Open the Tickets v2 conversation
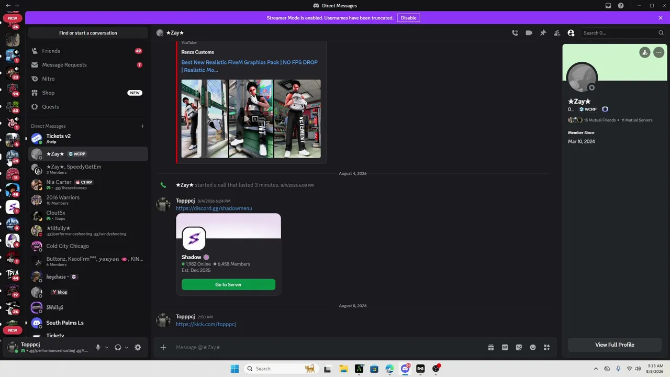The width and height of the screenshot is (670, 377). [x=88, y=139]
